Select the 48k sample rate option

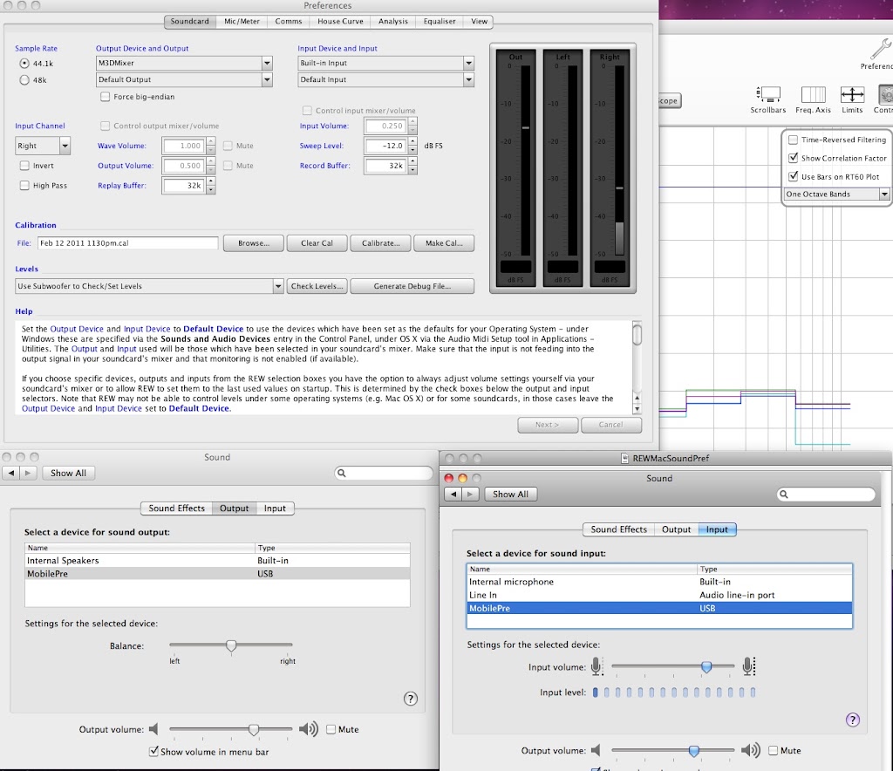pyautogui.click(x=24, y=81)
